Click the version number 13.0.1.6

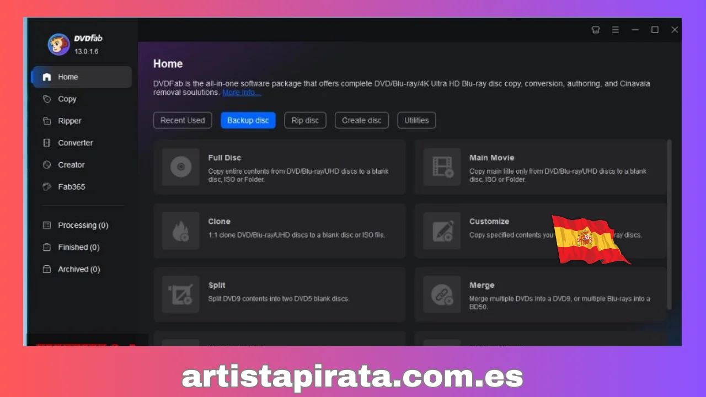[87, 51]
